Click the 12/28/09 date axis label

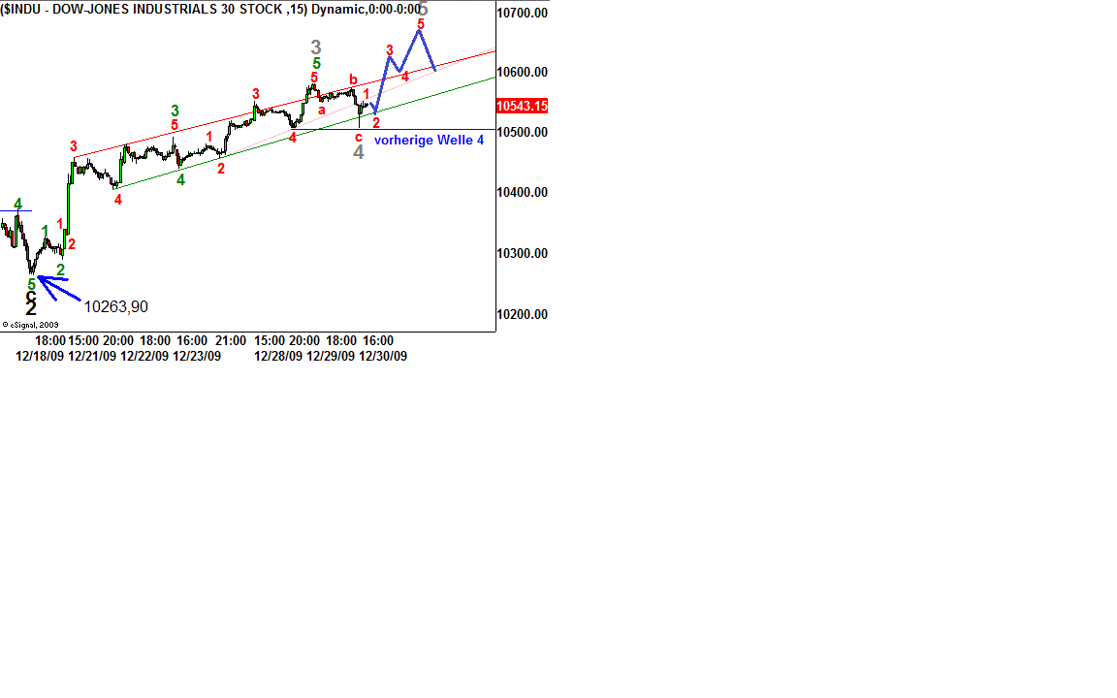coord(278,356)
